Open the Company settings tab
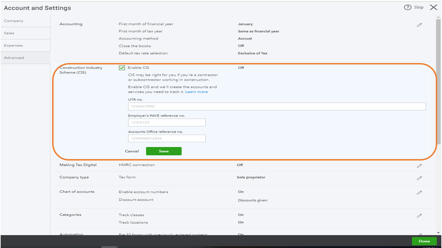Viewport: 442px width, 248px height. coord(14,21)
